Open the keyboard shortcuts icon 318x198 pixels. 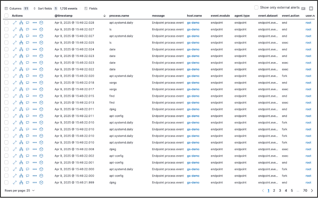tap(303, 8)
